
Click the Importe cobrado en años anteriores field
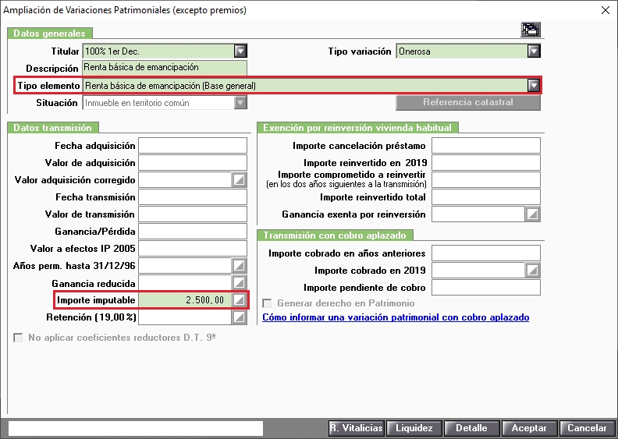(x=486, y=253)
